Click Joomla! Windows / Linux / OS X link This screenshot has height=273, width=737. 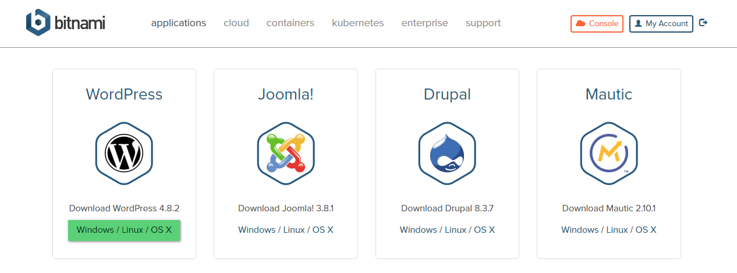coord(286,230)
